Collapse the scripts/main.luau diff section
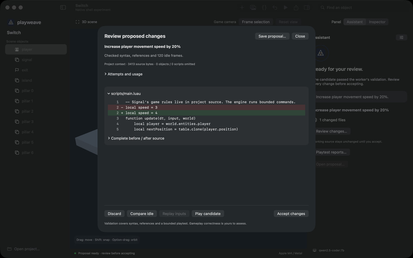The image size is (413, 258). pos(124,93)
